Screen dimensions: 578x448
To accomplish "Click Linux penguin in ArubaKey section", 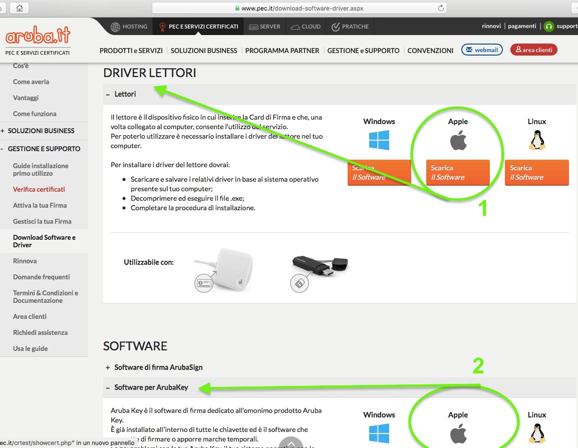I will 537,433.
